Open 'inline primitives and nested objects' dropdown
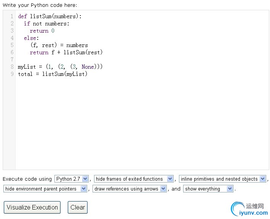The image size is (270, 219). 222,179
